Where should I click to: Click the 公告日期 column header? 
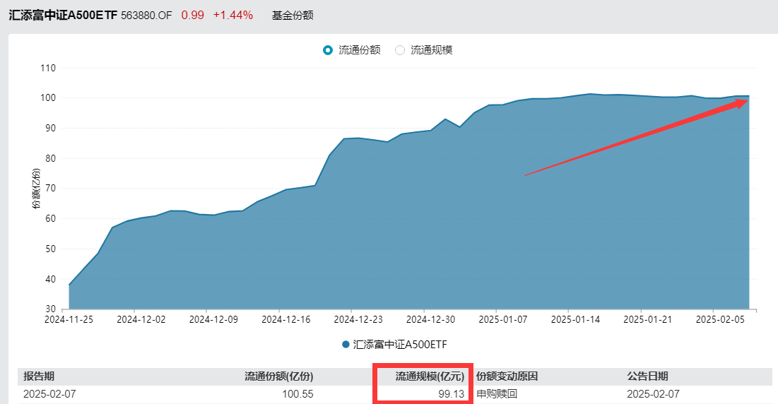coord(647,376)
